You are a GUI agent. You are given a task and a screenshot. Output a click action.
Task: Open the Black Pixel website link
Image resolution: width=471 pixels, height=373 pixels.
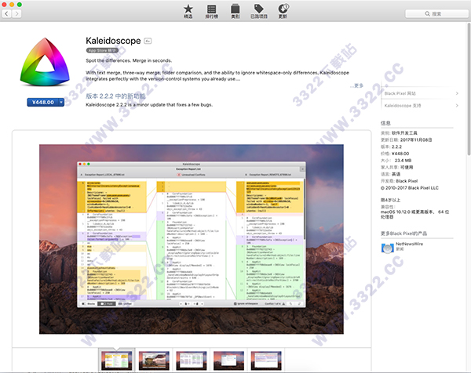coord(400,93)
